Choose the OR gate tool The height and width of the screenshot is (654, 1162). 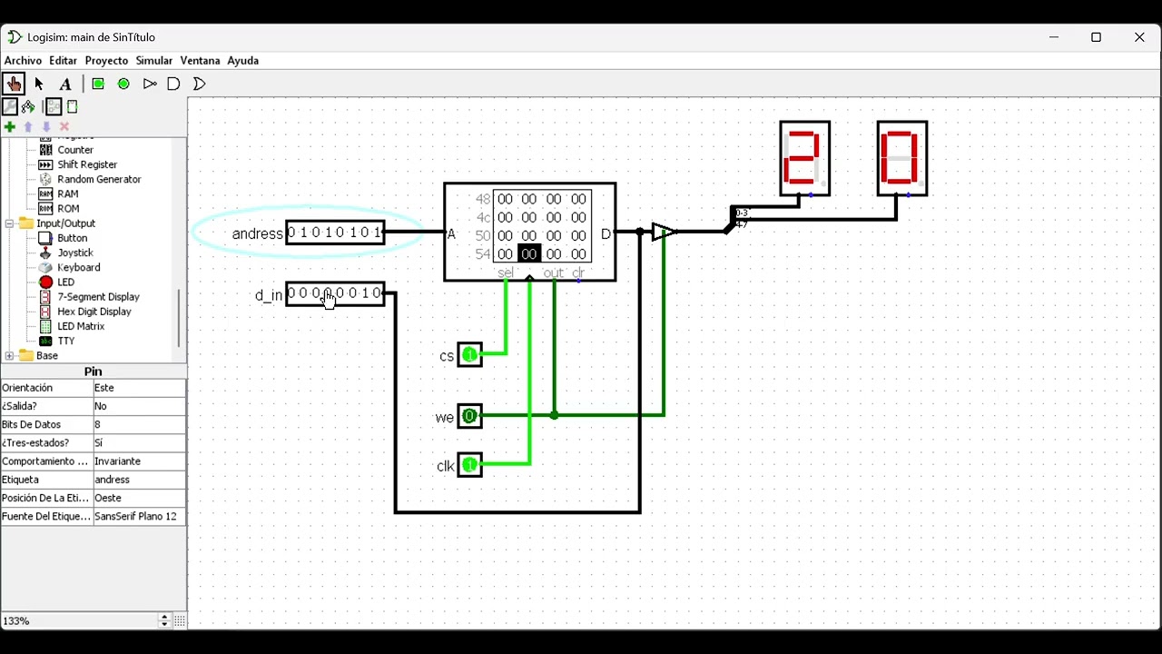click(200, 84)
